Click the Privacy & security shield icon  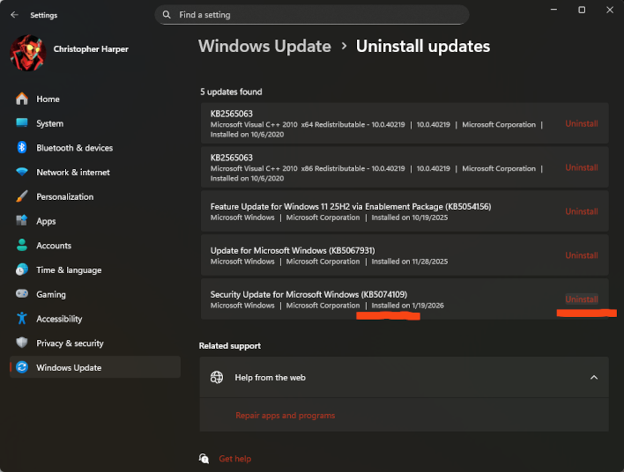[22, 343]
